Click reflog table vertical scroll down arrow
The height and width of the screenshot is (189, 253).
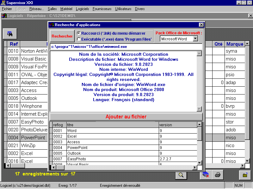pyautogui.click(x=200, y=163)
